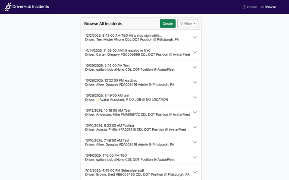Click the funnel icon on Filter button
The image size is (289, 180).
[182, 24]
